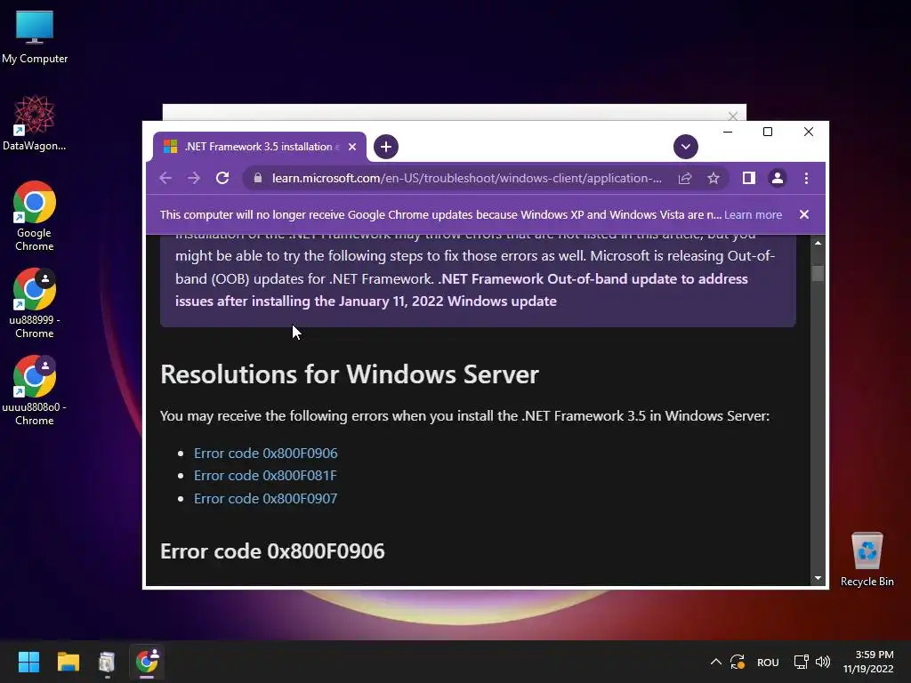Screen dimensions: 911x683
Task: Open Error code 0x800F081F link
Action: pyautogui.click(x=265, y=476)
